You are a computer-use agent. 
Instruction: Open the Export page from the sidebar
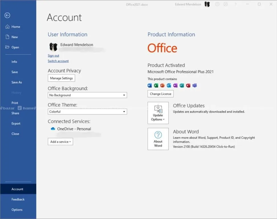(x=16, y=123)
